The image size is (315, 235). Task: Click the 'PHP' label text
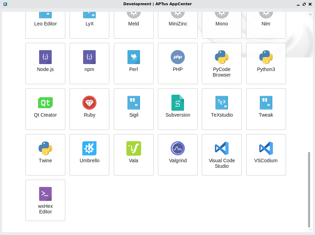pyautogui.click(x=178, y=69)
